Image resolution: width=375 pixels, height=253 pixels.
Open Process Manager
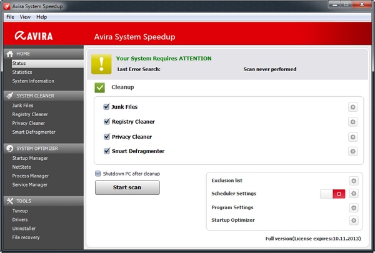coord(31,176)
